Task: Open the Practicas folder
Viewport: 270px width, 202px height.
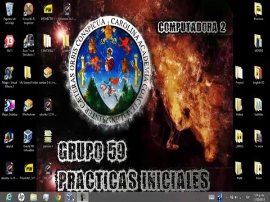Action: 259,12
